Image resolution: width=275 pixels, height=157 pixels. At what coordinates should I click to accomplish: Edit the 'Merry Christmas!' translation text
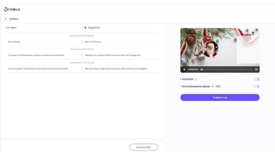pyautogui.click(x=93, y=42)
